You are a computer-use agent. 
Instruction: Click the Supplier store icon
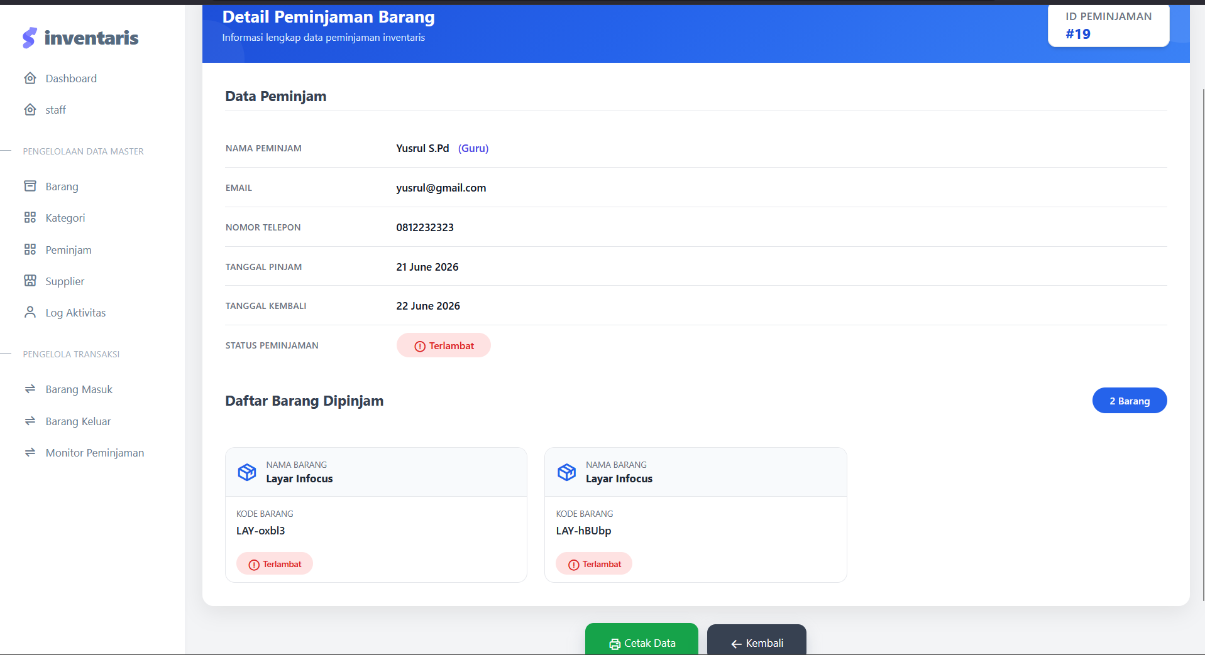click(x=30, y=281)
